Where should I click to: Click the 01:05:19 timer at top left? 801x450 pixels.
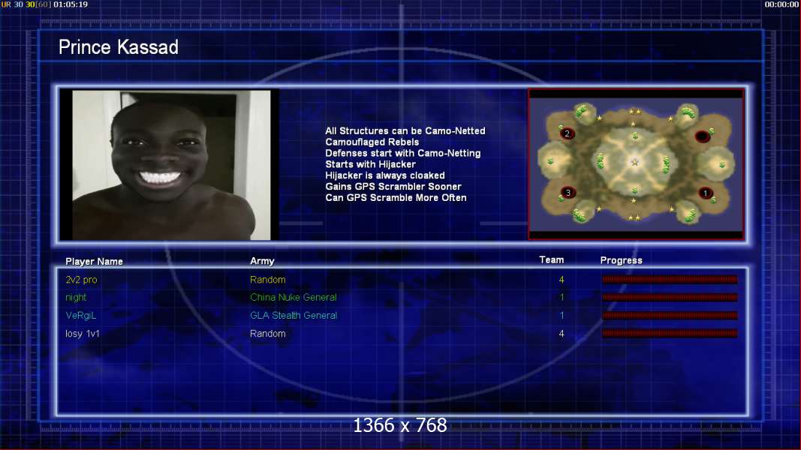(x=71, y=4)
